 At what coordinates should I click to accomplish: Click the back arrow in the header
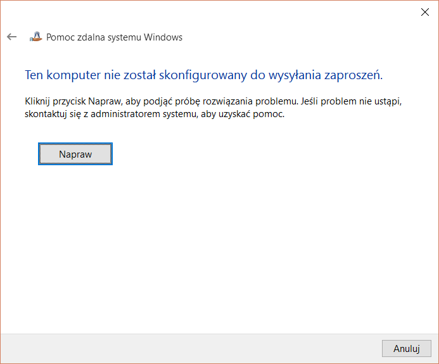point(11,37)
